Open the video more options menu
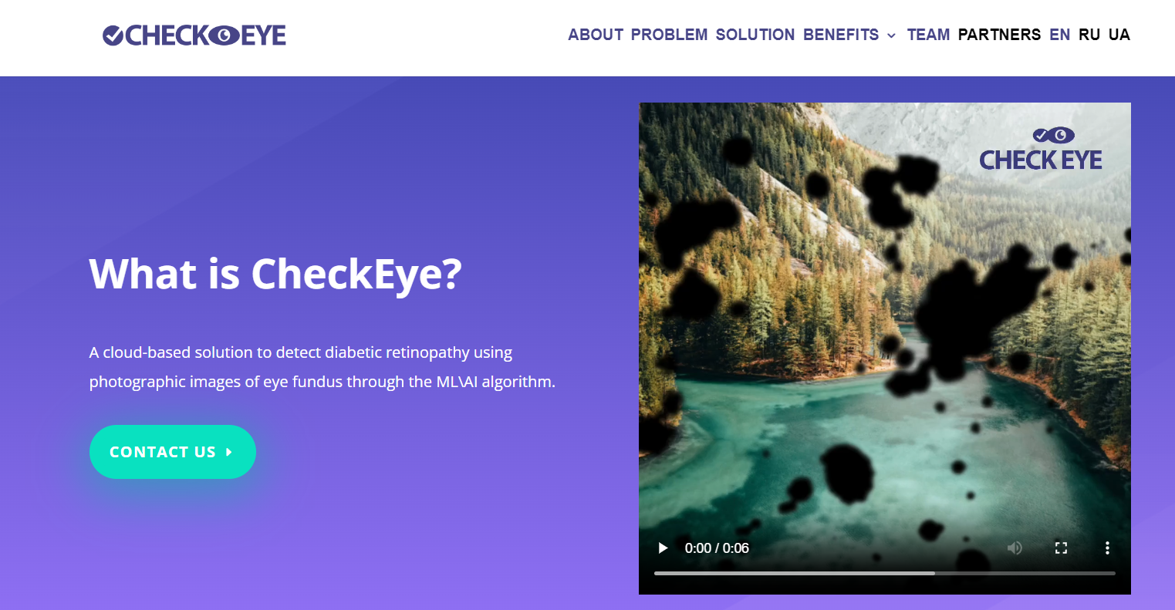The height and width of the screenshot is (610, 1175). tap(1107, 548)
